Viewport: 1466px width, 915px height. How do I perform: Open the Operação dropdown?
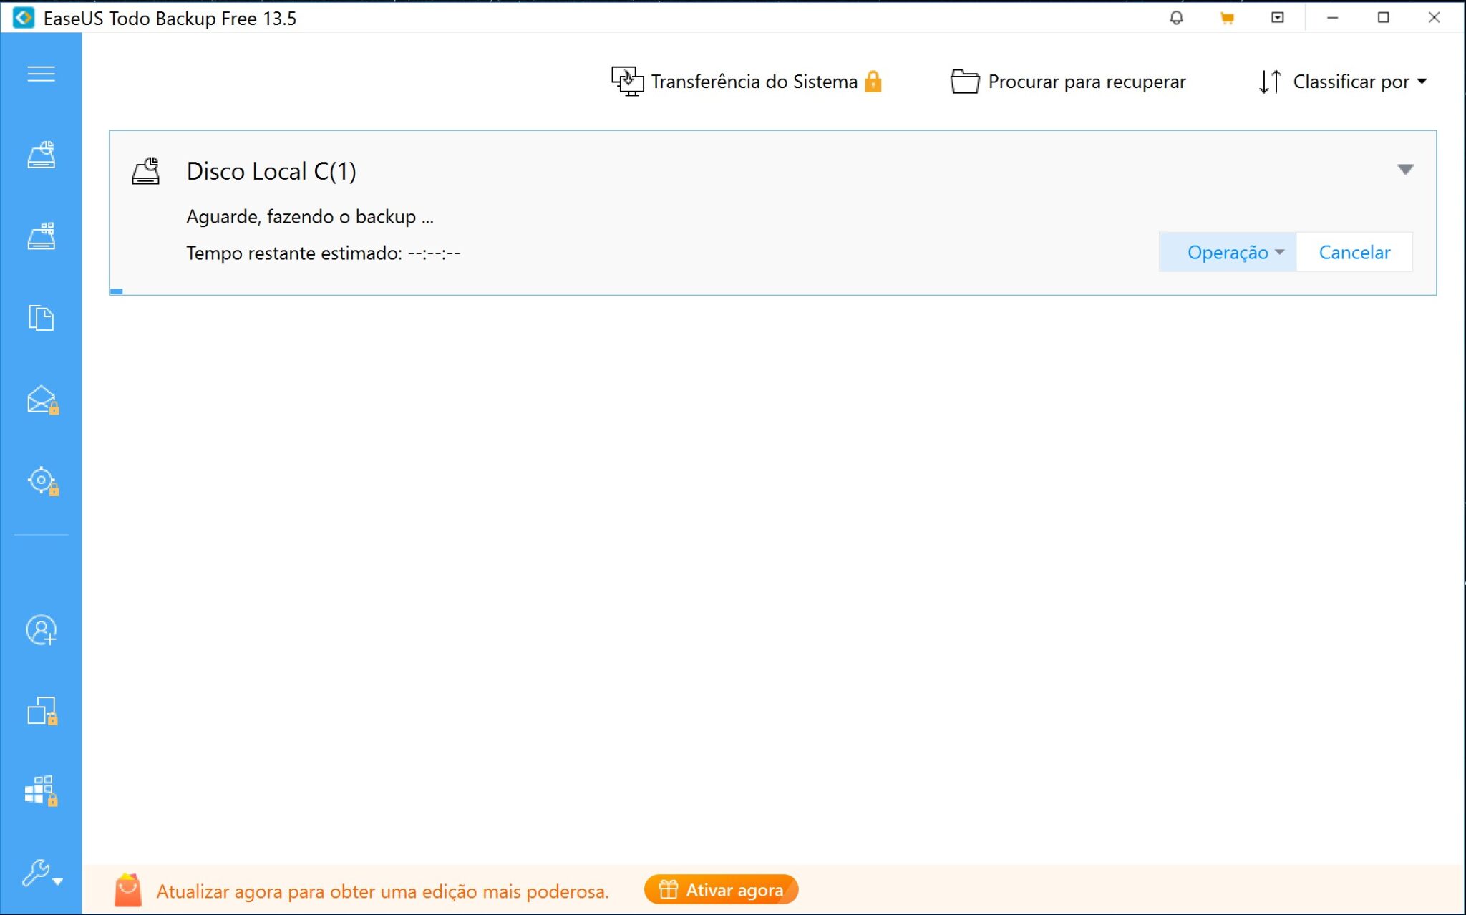(x=1228, y=252)
